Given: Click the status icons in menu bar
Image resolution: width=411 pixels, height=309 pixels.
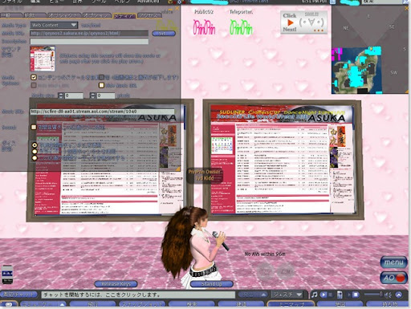Looking at the screenshot, I should click(x=175, y=2).
